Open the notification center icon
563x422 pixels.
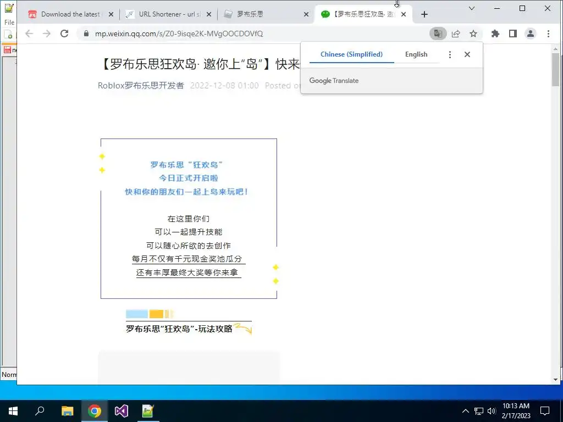pos(545,411)
